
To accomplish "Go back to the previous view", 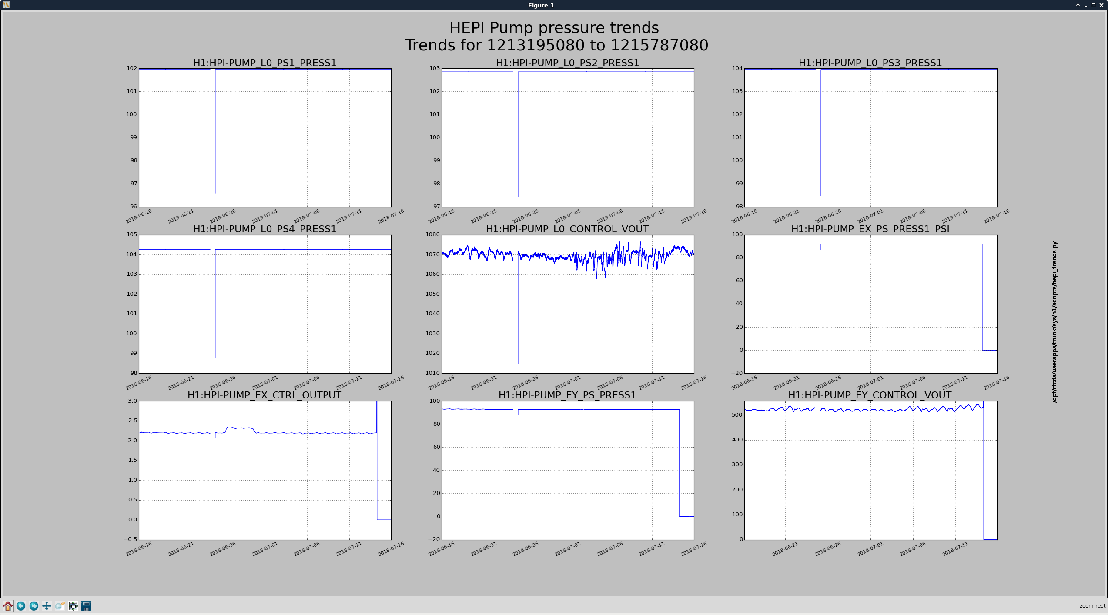I will 21,606.
